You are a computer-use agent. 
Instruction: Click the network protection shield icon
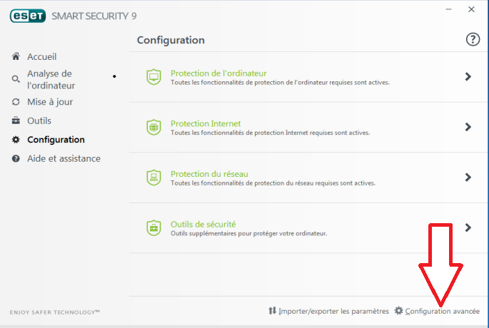point(153,178)
